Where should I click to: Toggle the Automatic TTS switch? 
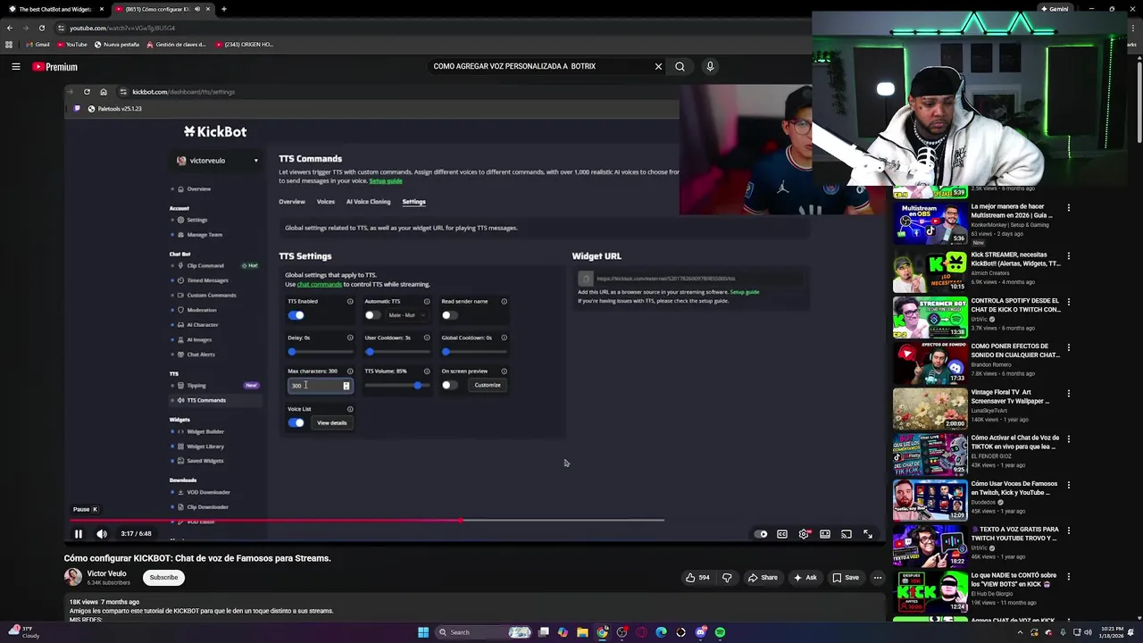point(372,315)
